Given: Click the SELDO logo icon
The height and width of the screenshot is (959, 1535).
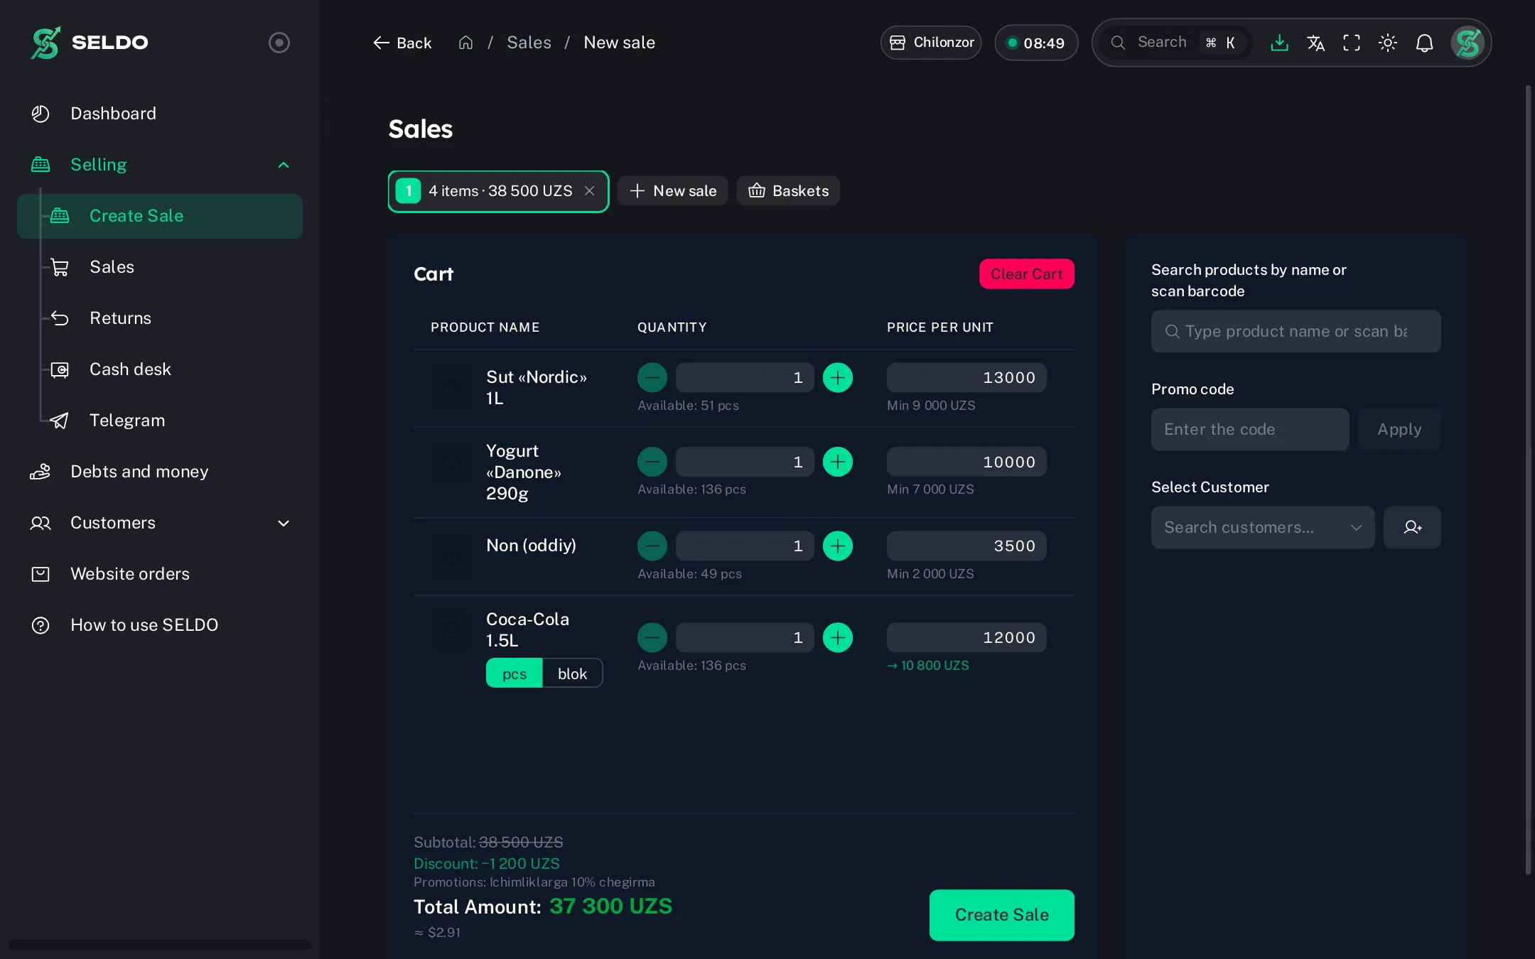Looking at the screenshot, I should pos(45,43).
